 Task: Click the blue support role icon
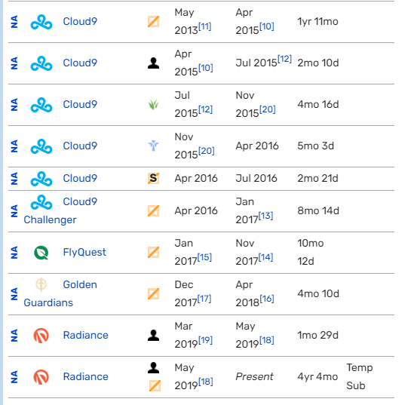(x=153, y=146)
